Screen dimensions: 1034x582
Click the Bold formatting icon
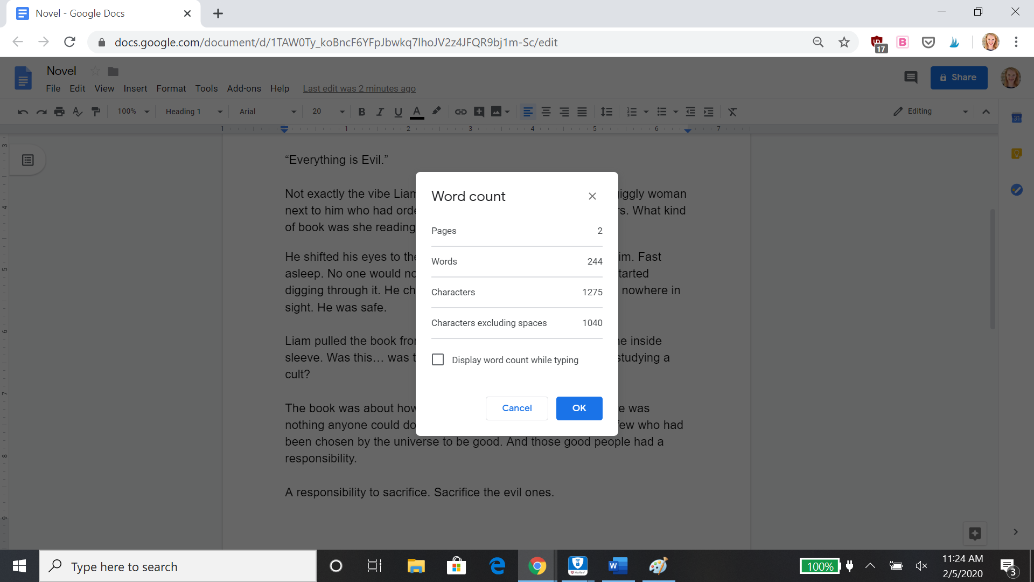[x=361, y=112]
